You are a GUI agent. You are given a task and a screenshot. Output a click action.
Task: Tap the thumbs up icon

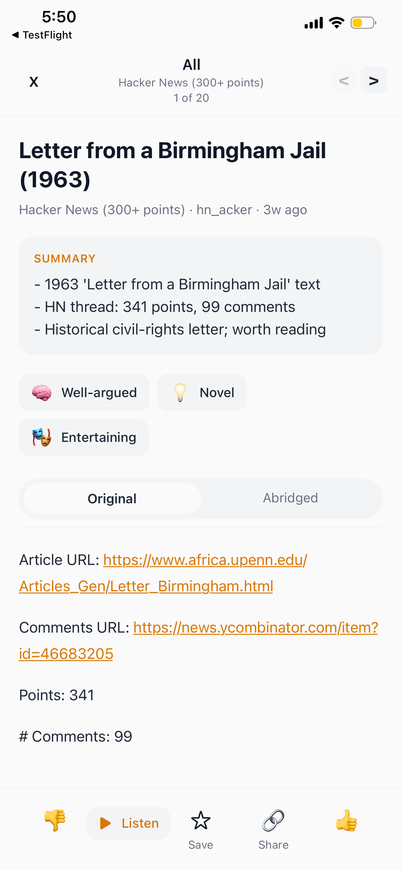pyautogui.click(x=346, y=820)
